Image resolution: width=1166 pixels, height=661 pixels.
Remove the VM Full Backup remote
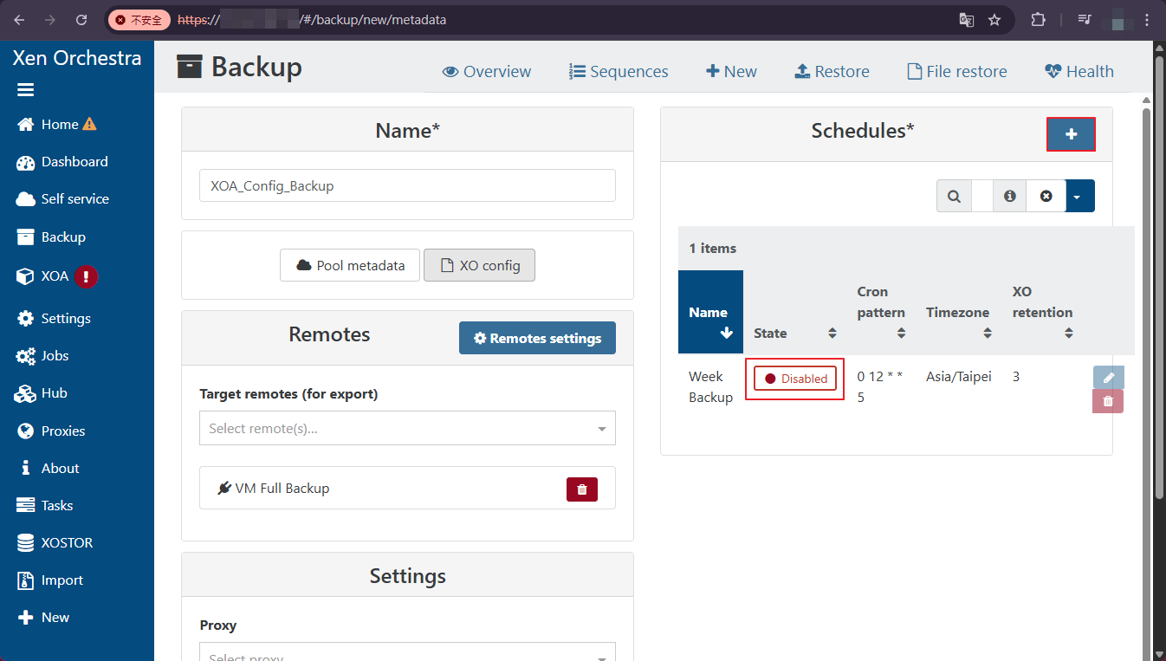582,489
